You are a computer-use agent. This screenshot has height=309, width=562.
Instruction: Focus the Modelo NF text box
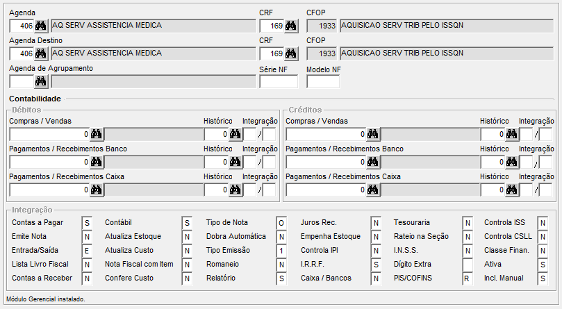coord(323,81)
